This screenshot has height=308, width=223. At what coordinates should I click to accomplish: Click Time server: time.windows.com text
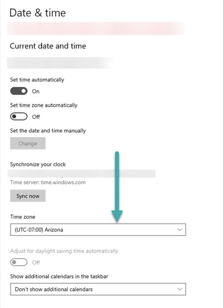click(48, 182)
